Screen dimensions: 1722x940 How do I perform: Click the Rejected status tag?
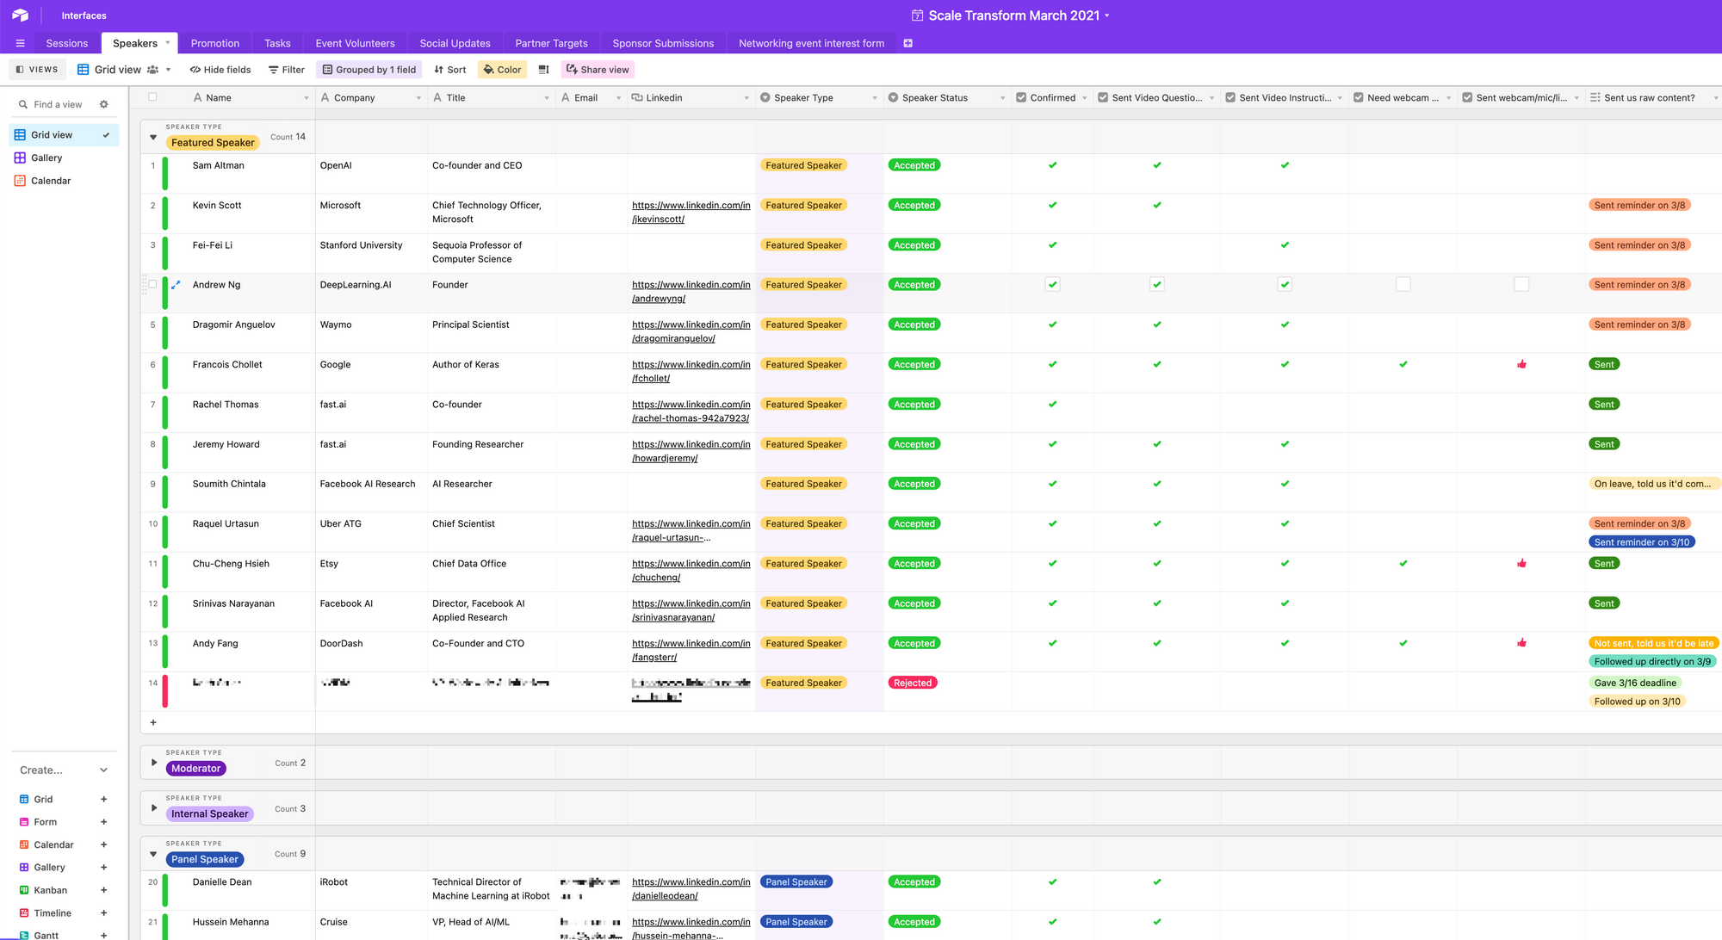pos(912,683)
